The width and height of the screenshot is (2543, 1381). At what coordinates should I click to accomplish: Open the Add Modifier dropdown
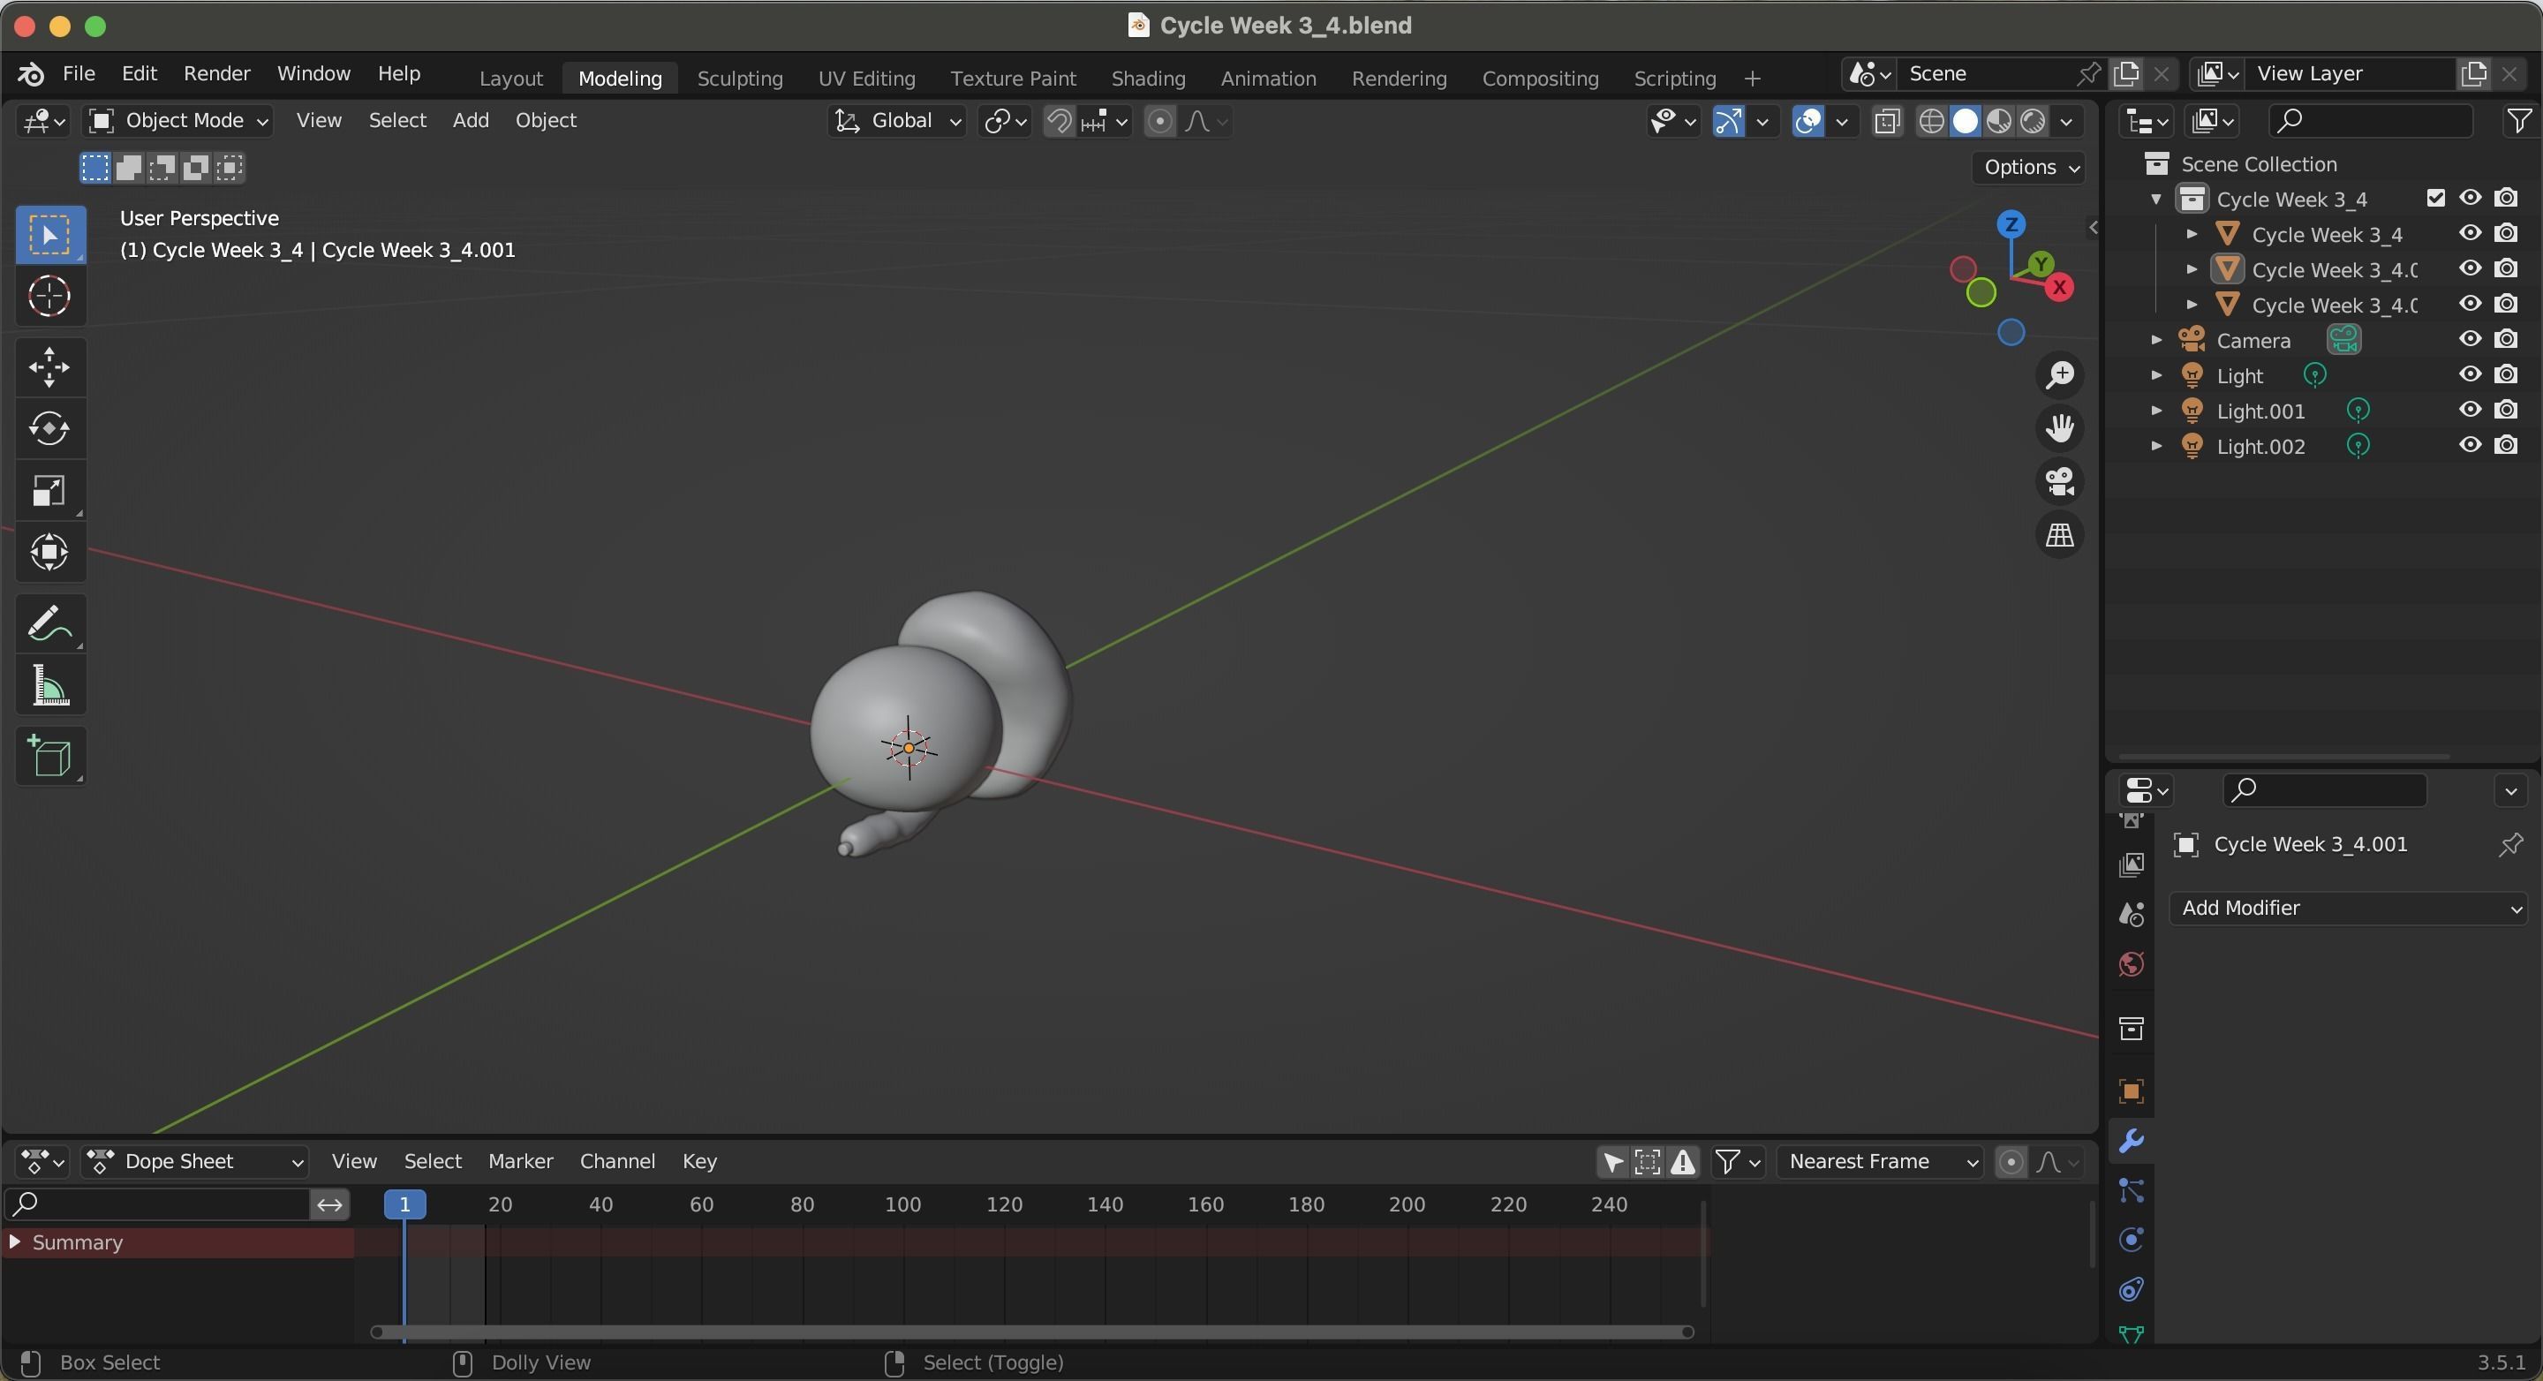pyautogui.click(x=2349, y=909)
